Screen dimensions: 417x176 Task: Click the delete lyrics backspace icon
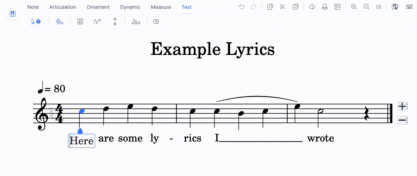pyautogui.click(x=156, y=22)
